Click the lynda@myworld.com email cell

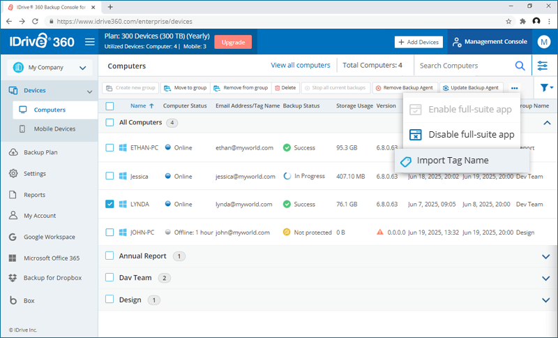click(243, 204)
